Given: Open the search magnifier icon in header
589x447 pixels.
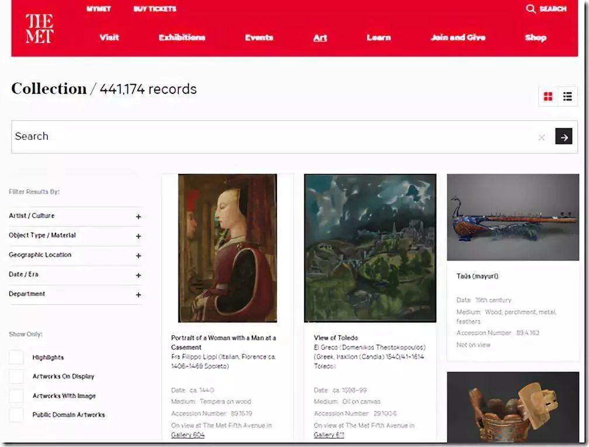Looking at the screenshot, I should [531, 9].
